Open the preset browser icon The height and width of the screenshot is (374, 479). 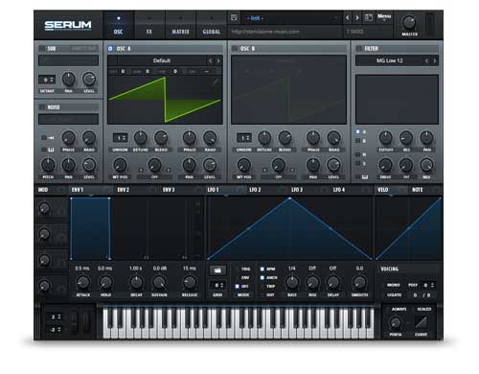click(x=369, y=18)
